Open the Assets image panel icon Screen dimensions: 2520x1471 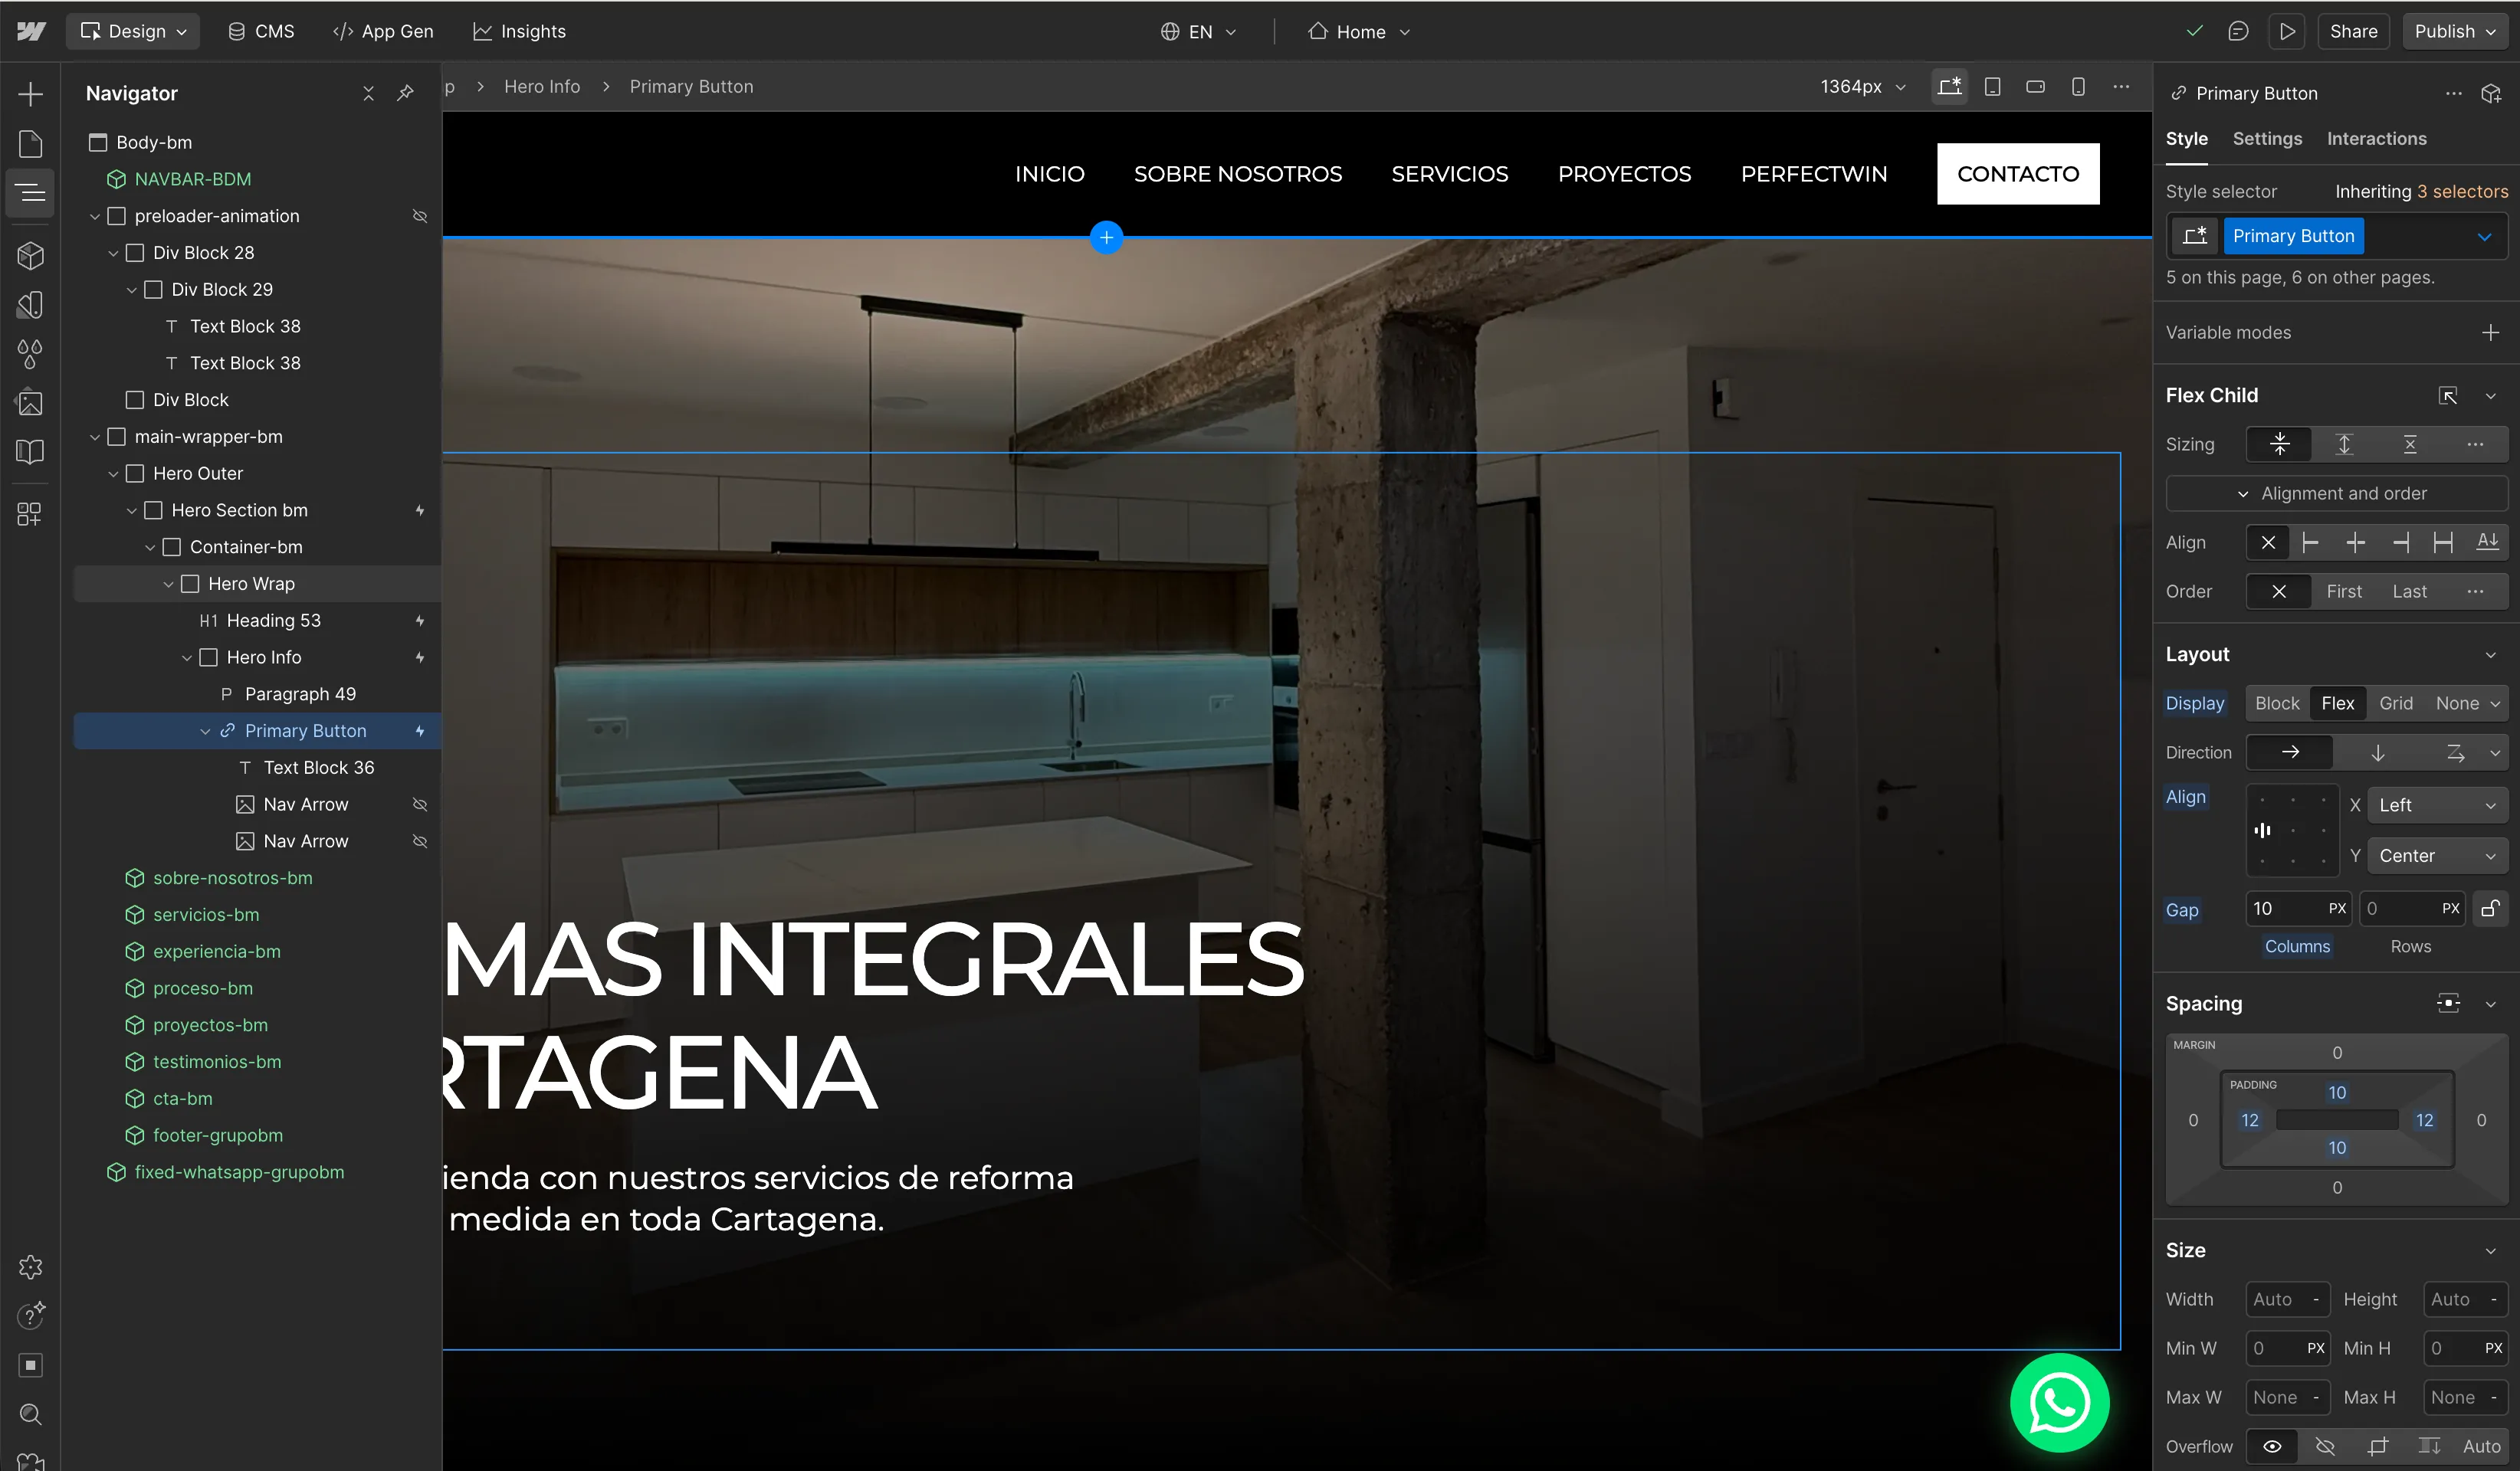[x=30, y=403]
